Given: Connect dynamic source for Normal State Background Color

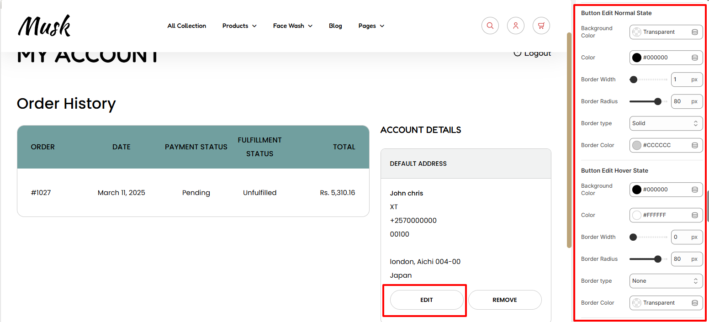Looking at the screenshot, I should [695, 32].
